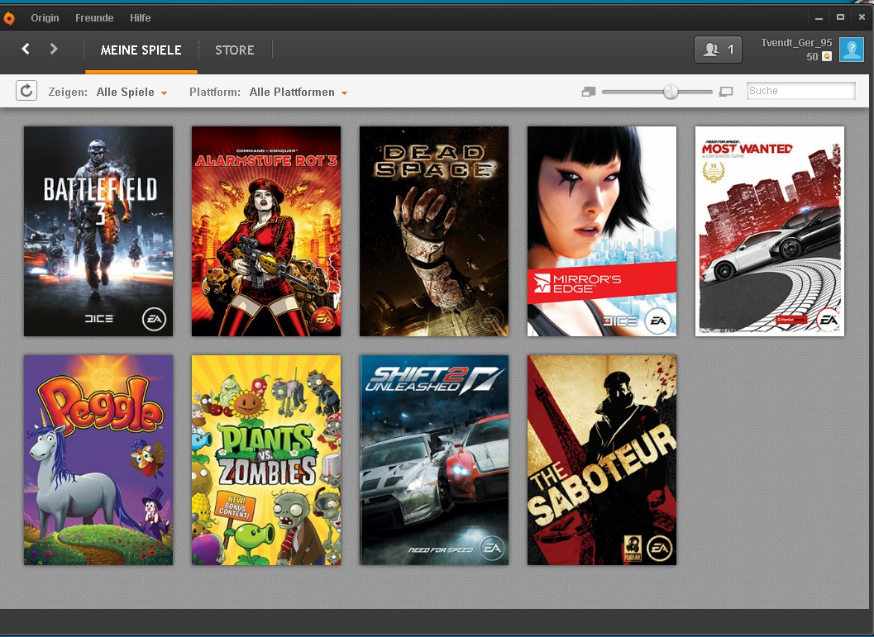Image resolution: width=874 pixels, height=637 pixels.
Task: Select the Alarmstufe Rot 3 game tile
Action: pos(266,231)
